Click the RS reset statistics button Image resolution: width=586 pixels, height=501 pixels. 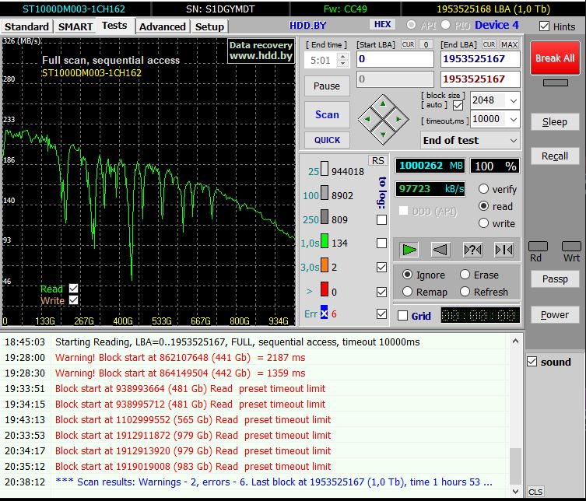click(377, 160)
